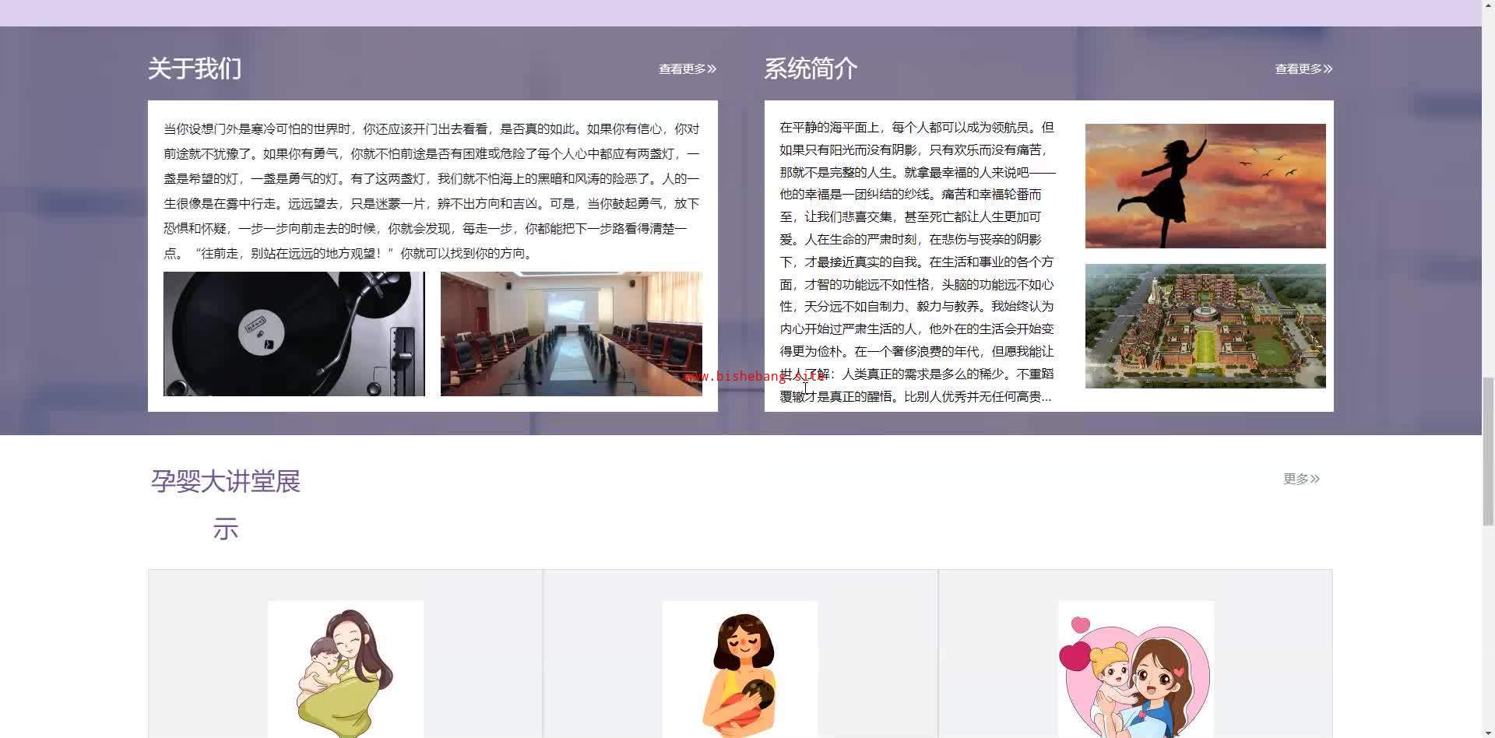Open 查看更多 link beside 关于我们
Image resolution: width=1495 pixels, height=738 pixels.
(x=687, y=69)
